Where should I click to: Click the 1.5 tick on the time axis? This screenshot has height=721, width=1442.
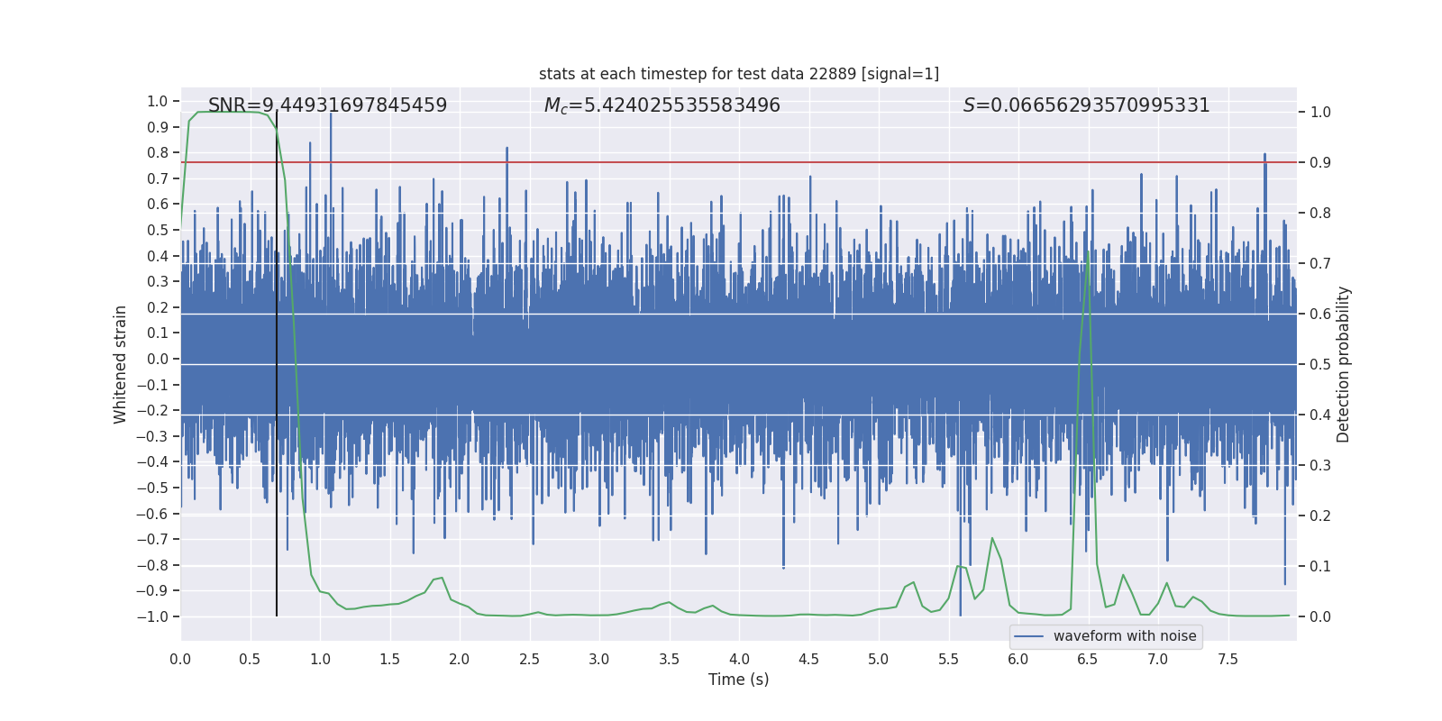pos(389,659)
